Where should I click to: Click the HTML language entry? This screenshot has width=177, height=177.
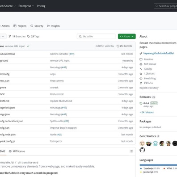coord(170,169)
